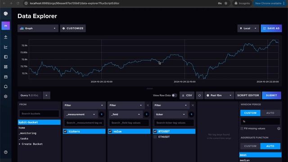
Task: Open the SCRIPT EDITOR
Action: [248, 95]
